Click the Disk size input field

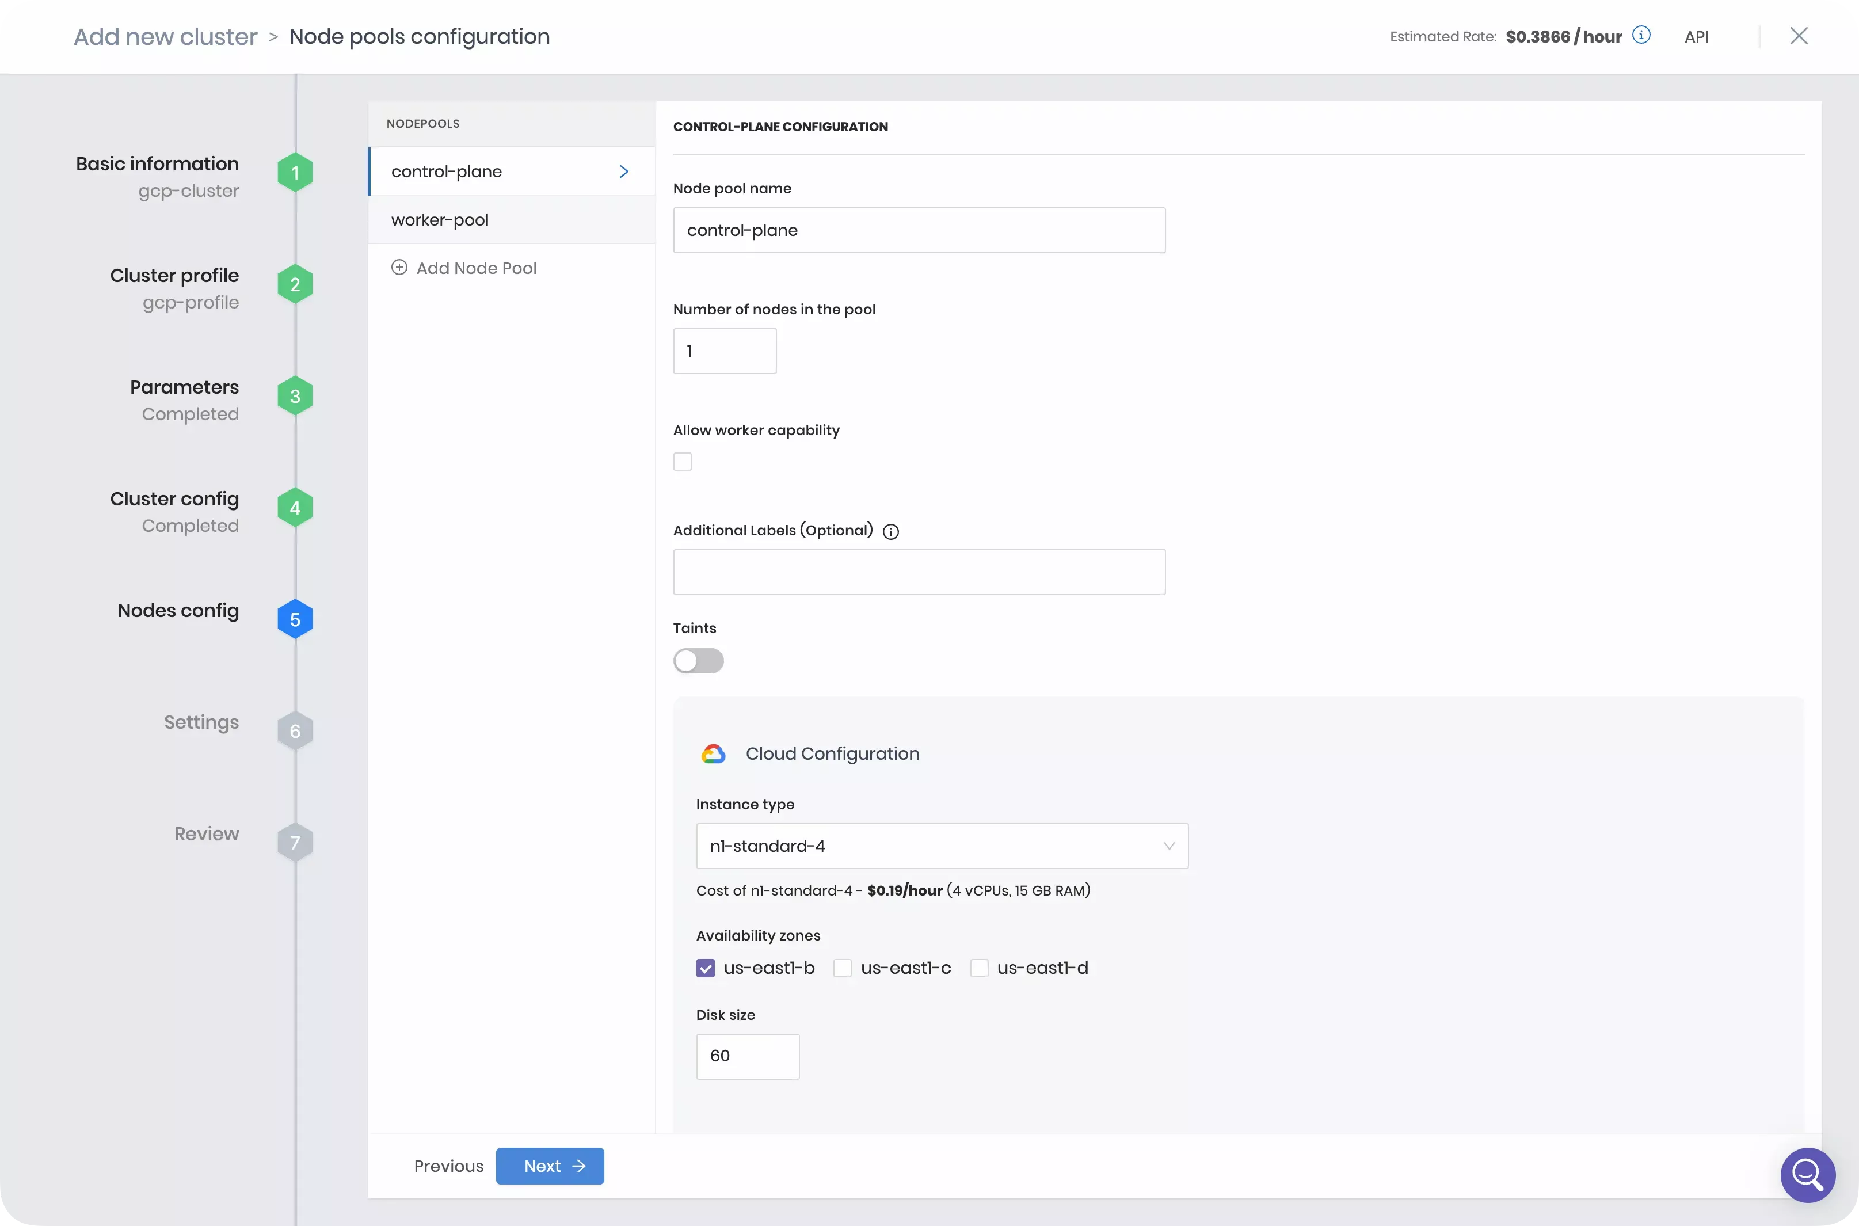(748, 1056)
